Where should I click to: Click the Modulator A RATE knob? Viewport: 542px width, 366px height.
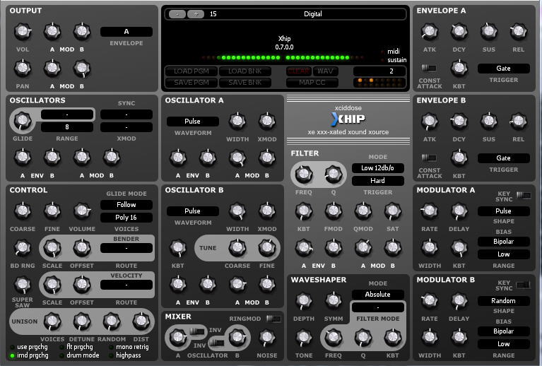430,211
